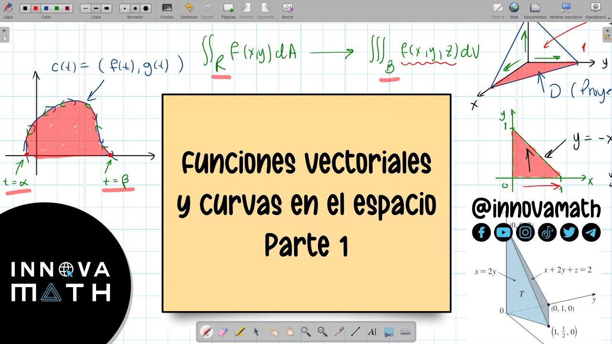Open the capture region scissors tool

[389, 332]
